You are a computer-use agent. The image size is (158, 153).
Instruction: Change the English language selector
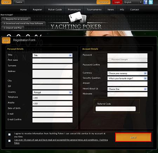[x=133, y=2]
